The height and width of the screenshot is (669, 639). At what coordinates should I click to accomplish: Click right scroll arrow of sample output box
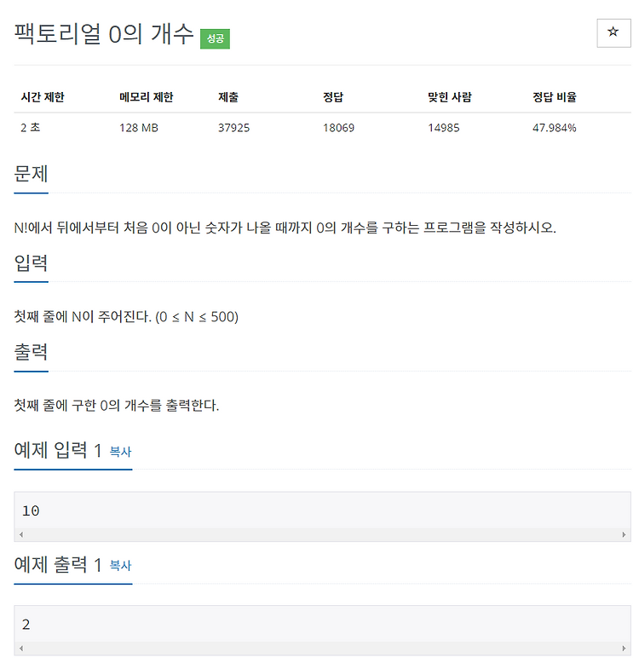coord(624,648)
